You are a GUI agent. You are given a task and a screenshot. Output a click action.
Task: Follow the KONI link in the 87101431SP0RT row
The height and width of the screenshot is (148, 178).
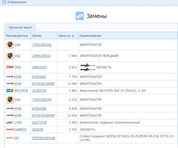[17, 84]
